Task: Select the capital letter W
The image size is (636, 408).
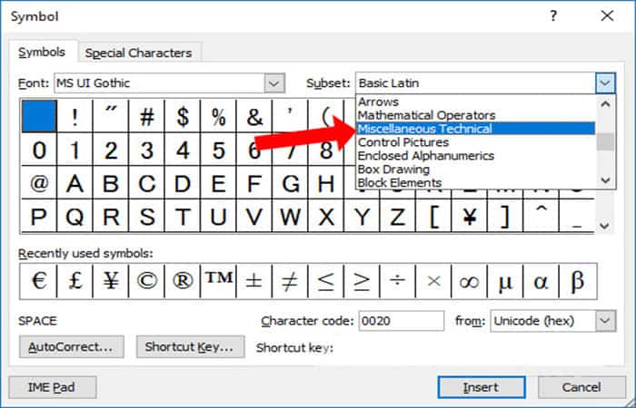Action: tap(291, 216)
